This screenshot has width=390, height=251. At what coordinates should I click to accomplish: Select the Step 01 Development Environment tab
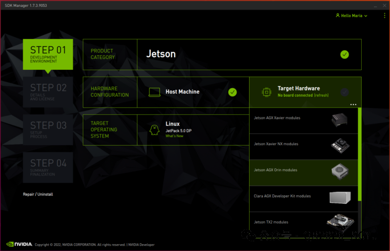48,54
